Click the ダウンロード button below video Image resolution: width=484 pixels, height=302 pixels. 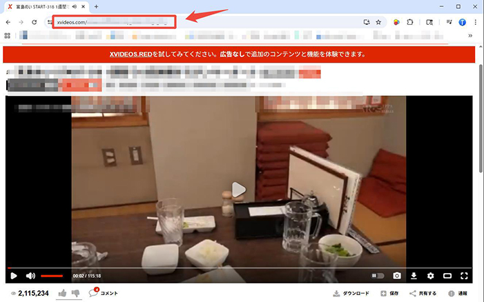coord(351,293)
